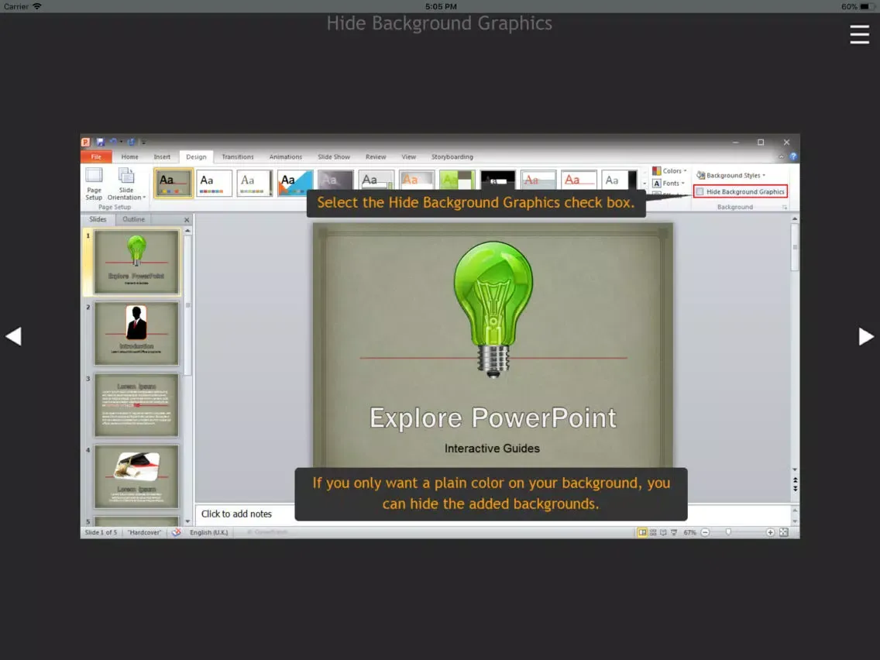Open the Transitions ribbon tab
The height and width of the screenshot is (660, 880).
point(237,156)
